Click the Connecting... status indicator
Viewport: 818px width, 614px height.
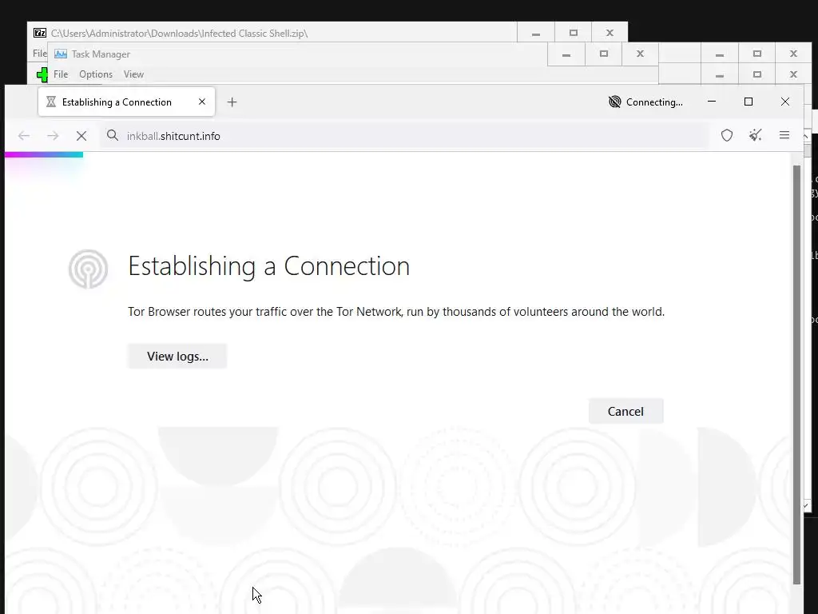click(645, 102)
